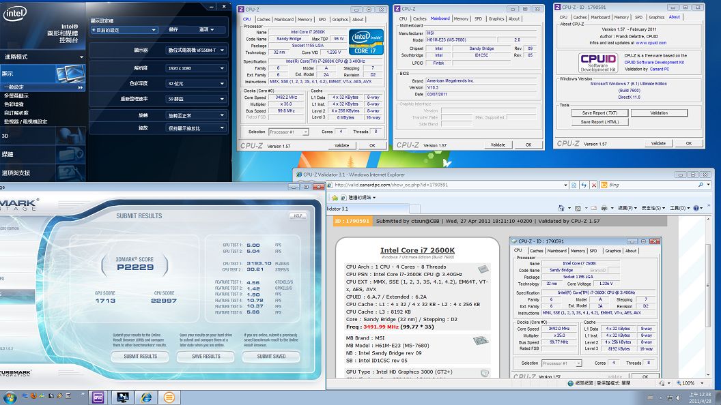Click the save button in the Intel display profile bar
Screen dimensions: 721x405
pyautogui.click(x=174, y=29)
